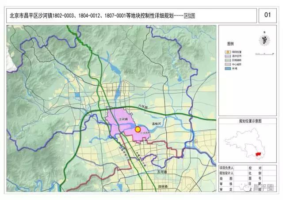
Task: Click the 沙河镇 label on the map
Action: click(x=123, y=119)
